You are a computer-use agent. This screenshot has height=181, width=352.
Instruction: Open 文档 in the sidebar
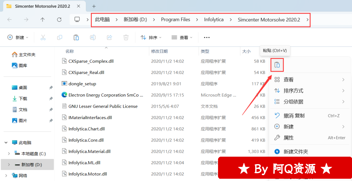(19, 110)
